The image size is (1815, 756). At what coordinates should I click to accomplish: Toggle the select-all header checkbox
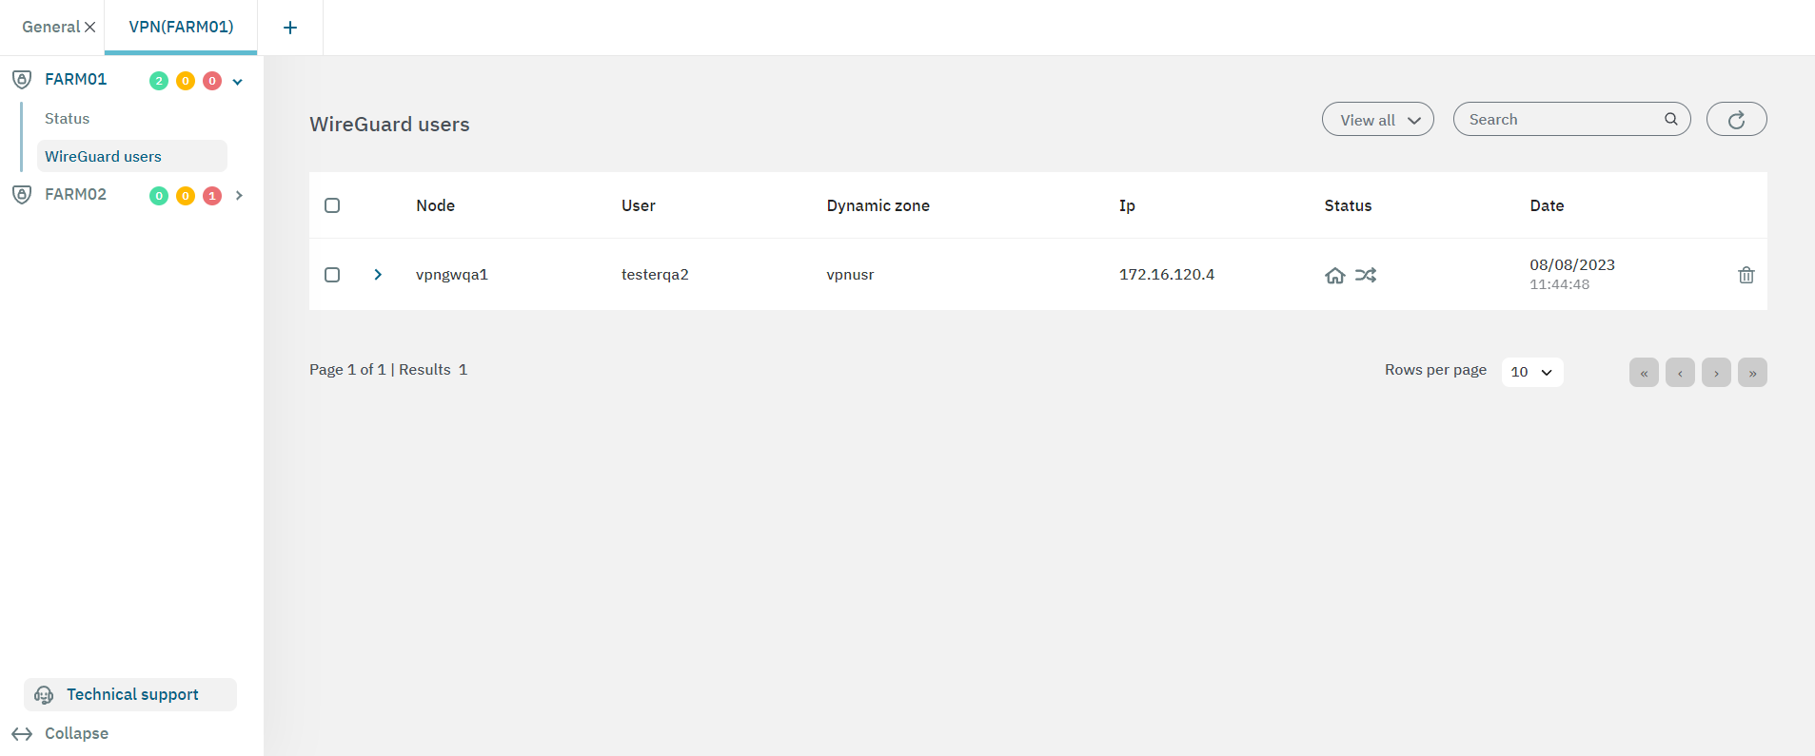point(332,205)
